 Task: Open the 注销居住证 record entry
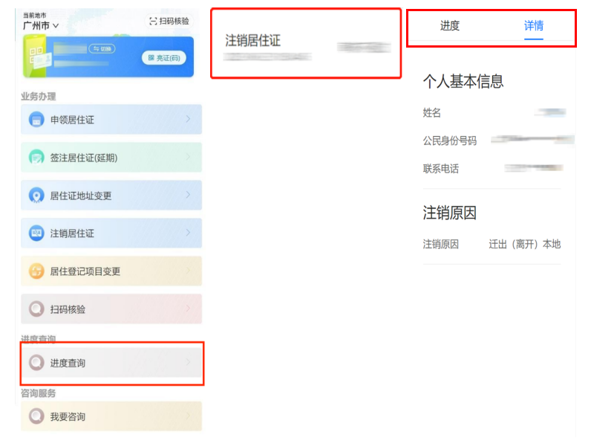pos(305,42)
